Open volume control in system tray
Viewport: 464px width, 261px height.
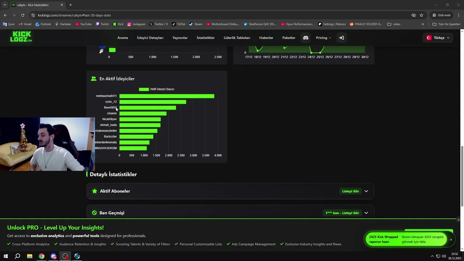[444, 256]
